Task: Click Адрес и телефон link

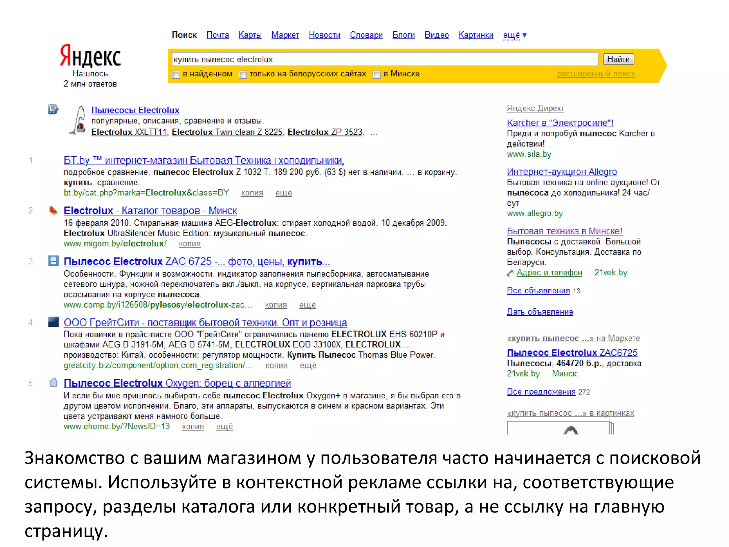Action: coord(549,273)
